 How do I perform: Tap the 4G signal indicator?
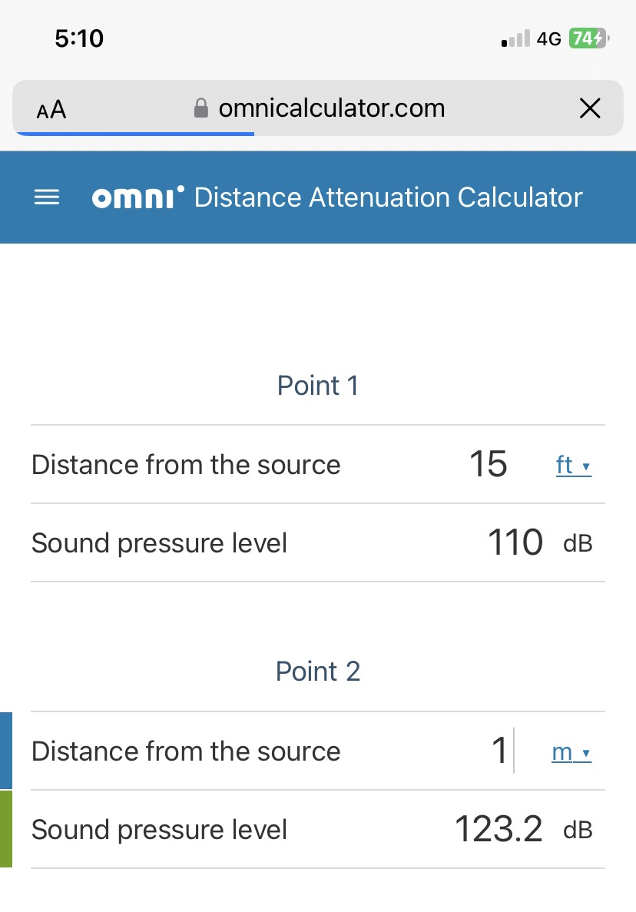point(548,39)
